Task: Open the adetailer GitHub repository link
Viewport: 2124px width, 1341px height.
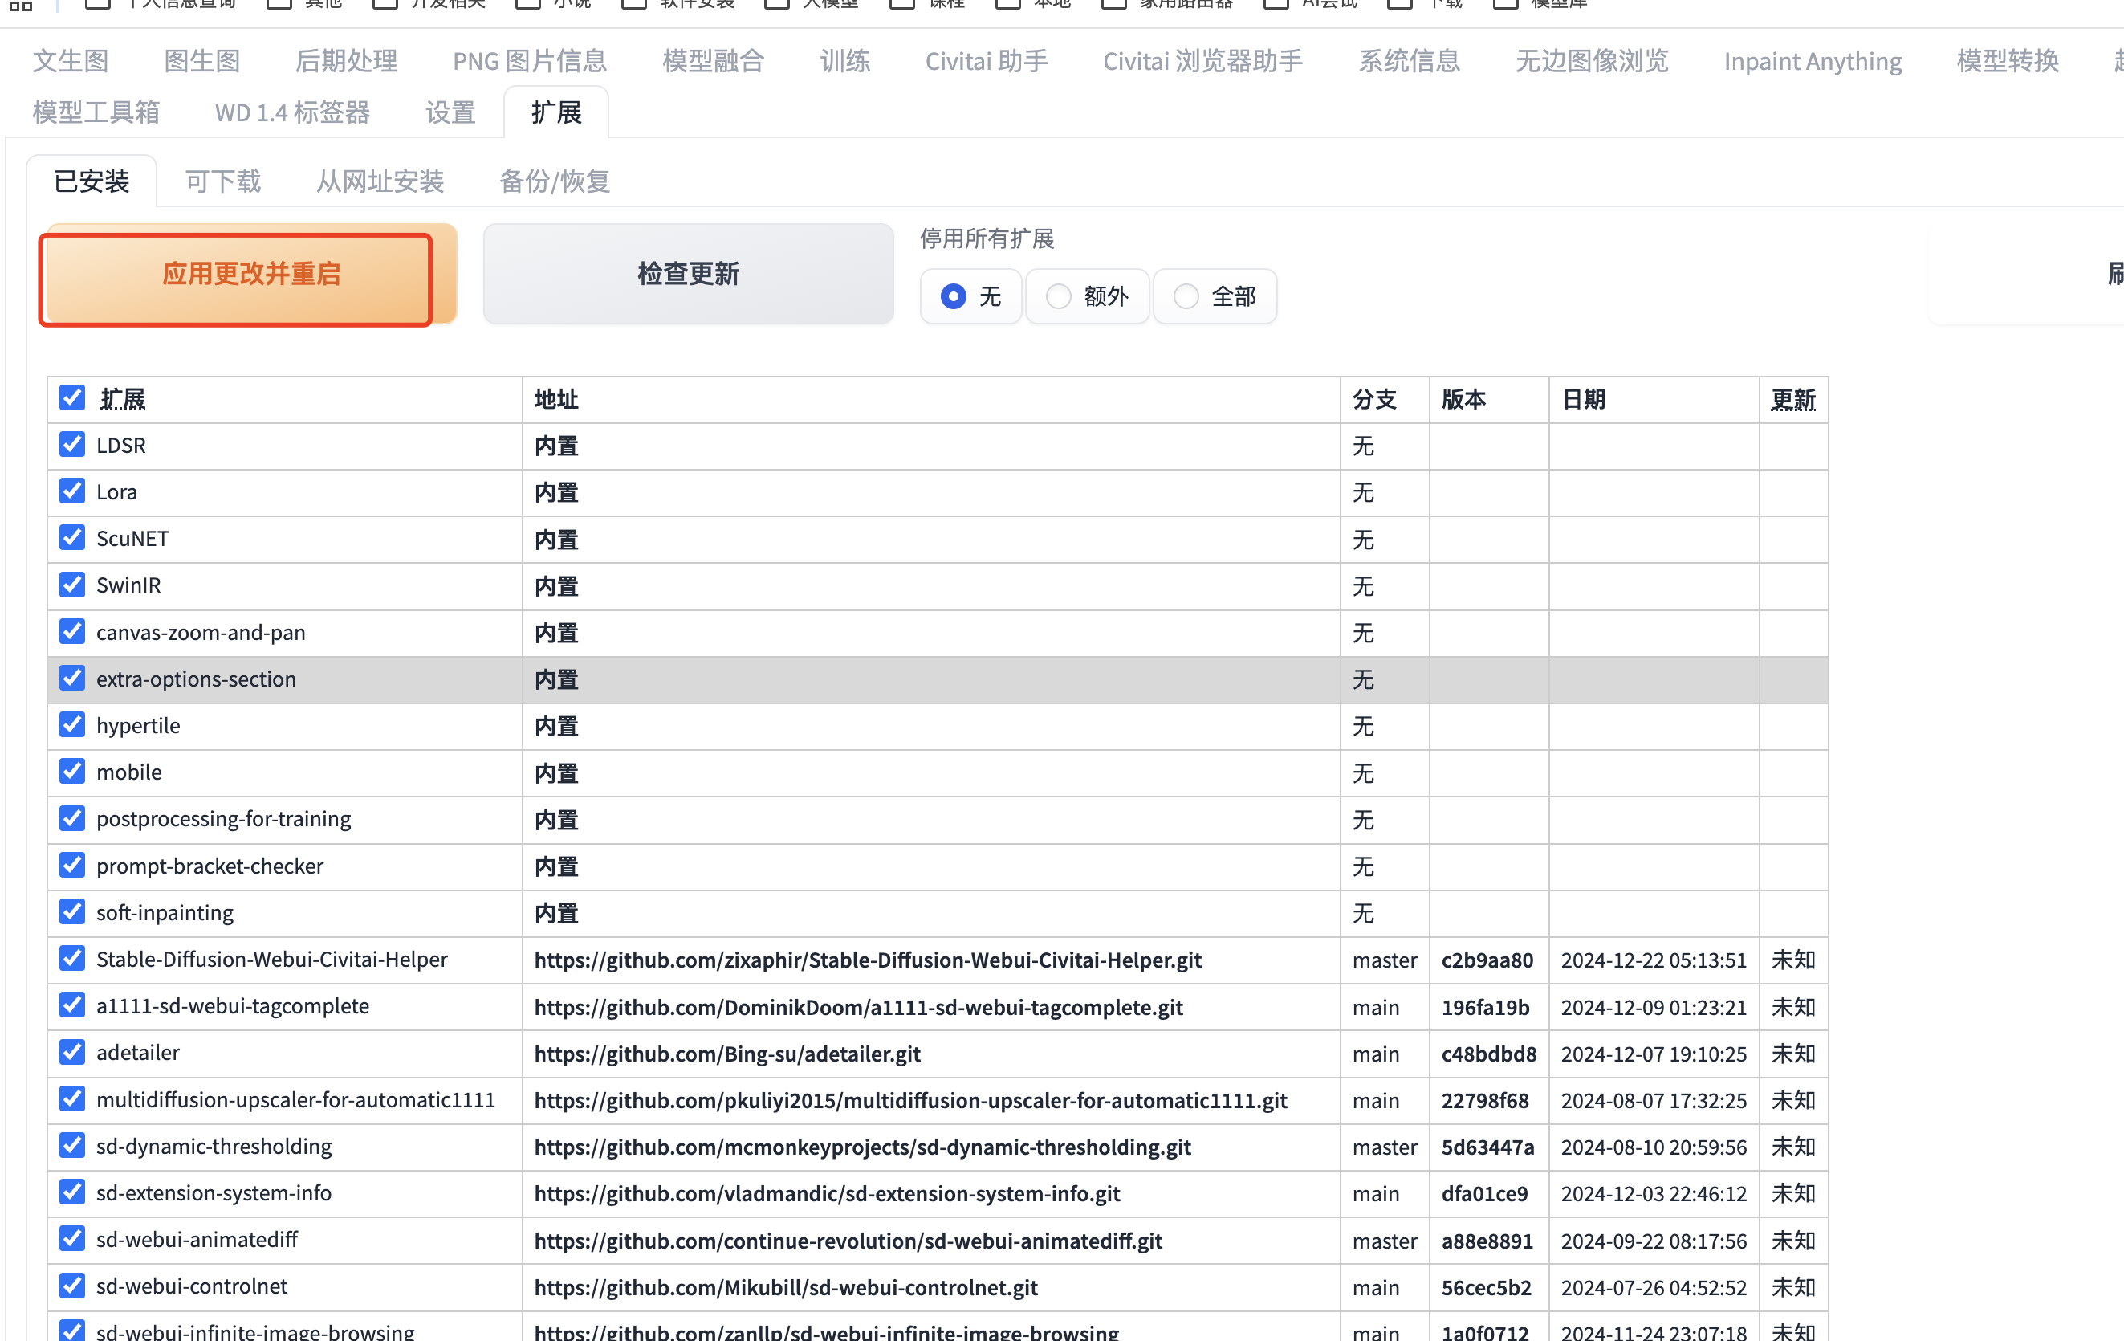Action: (x=726, y=1054)
